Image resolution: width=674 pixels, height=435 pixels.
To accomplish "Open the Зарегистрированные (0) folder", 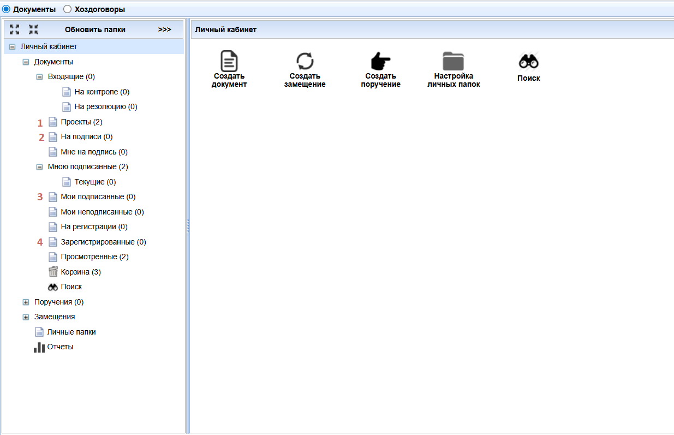I will (x=103, y=242).
